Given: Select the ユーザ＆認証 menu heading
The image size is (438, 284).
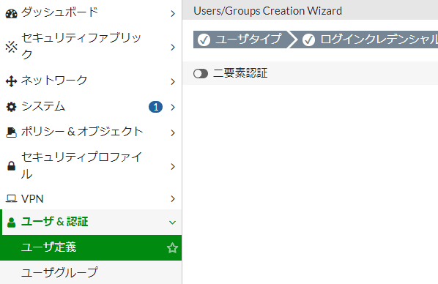Looking at the screenshot, I should tap(91, 222).
